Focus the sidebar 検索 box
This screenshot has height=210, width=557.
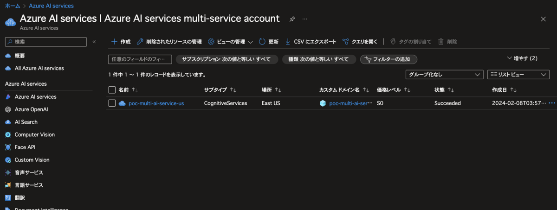45,42
